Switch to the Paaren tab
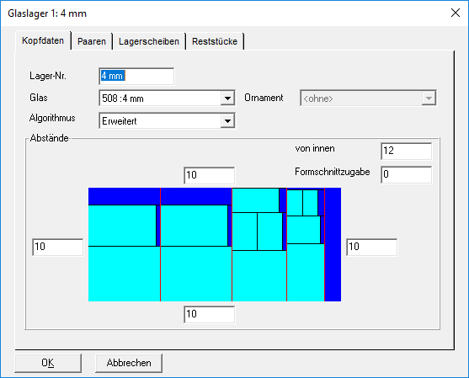This screenshot has height=378, width=469. tap(92, 41)
